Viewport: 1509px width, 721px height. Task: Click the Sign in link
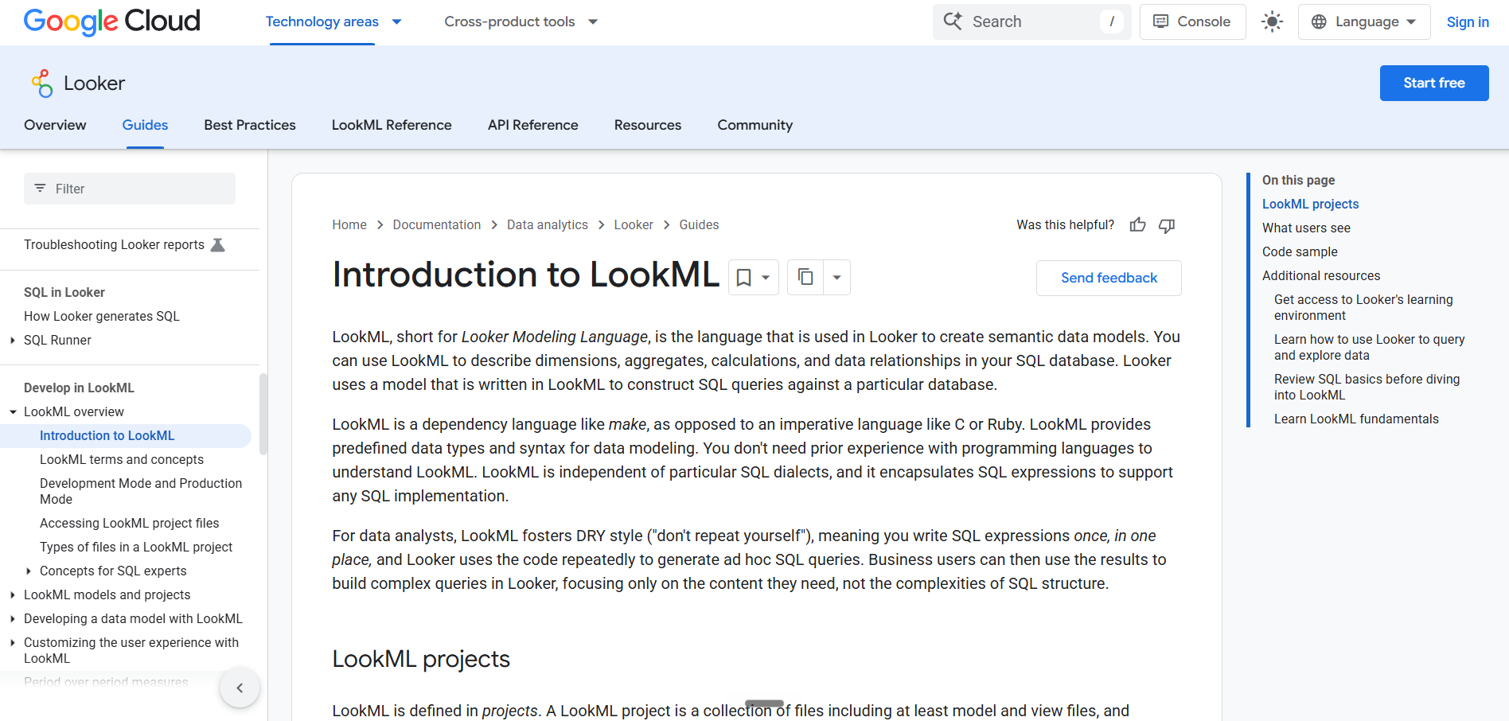tap(1468, 21)
